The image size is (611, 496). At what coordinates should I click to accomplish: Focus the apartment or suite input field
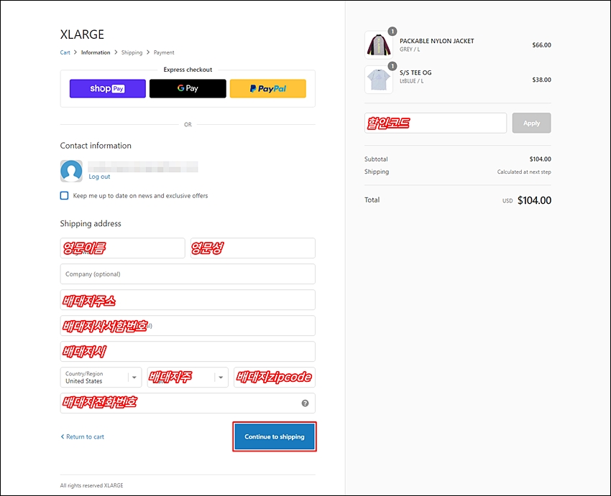point(188,326)
